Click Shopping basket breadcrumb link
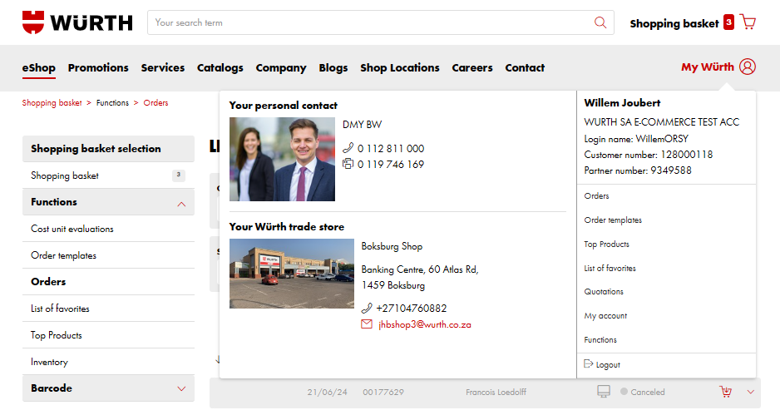780x415 pixels. click(52, 103)
